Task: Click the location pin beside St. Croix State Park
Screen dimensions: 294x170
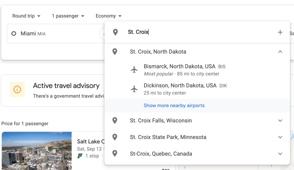Action: (x=115, y=137)
